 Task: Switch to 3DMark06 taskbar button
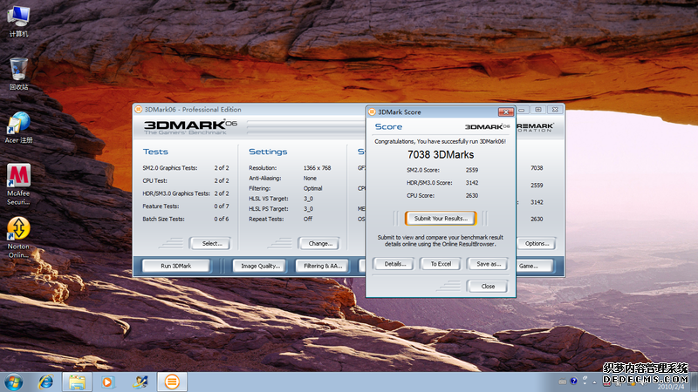pyautogui.click(x=172, y=382)
